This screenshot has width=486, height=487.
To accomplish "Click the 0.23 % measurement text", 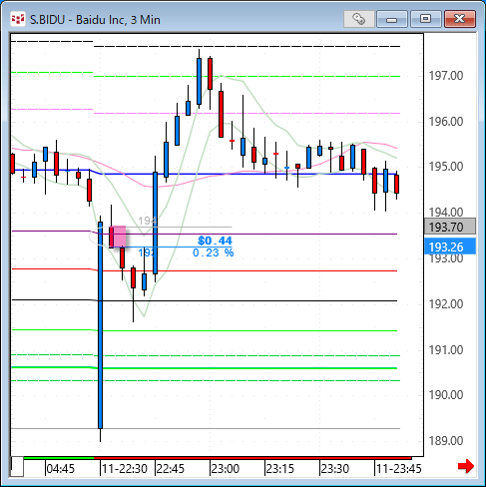I will (214, 252).
